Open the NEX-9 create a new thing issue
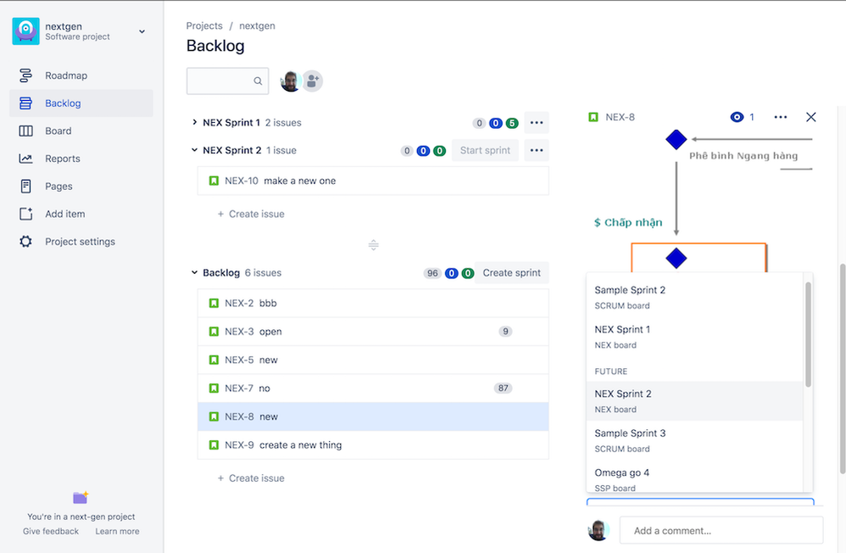Viewport: 846px width, 553px height. click(x=373, y=445)
